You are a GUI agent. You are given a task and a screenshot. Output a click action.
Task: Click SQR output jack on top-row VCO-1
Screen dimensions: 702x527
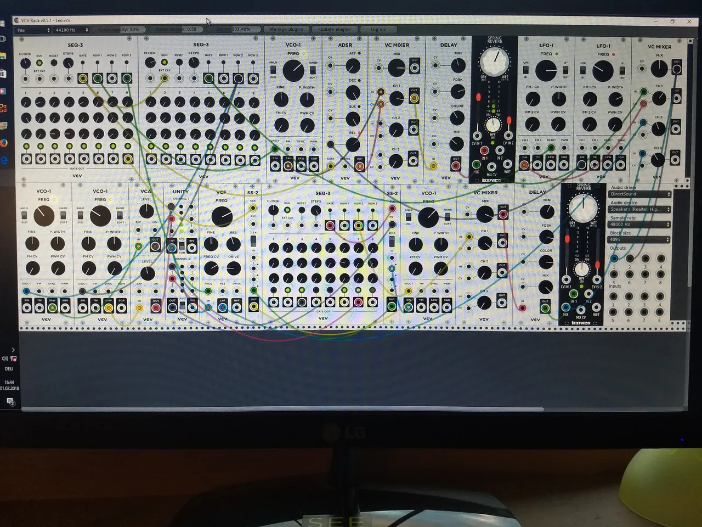click(314, 165)
